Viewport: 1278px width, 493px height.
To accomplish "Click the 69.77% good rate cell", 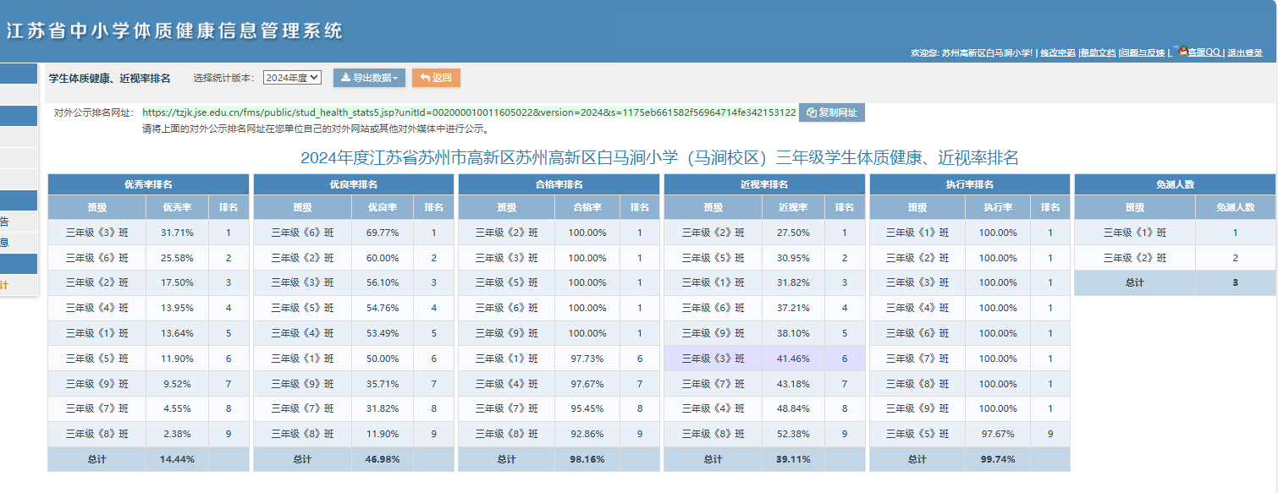I will pos(383,233).
